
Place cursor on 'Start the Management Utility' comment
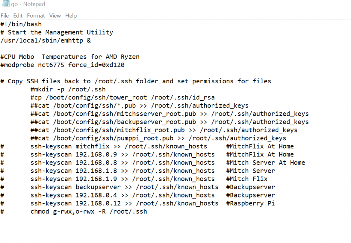pos(60,32)
